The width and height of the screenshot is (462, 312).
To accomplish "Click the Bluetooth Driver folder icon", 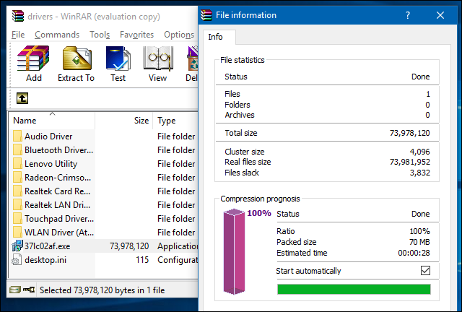I will pyautogui.click(x=17, y=149).
